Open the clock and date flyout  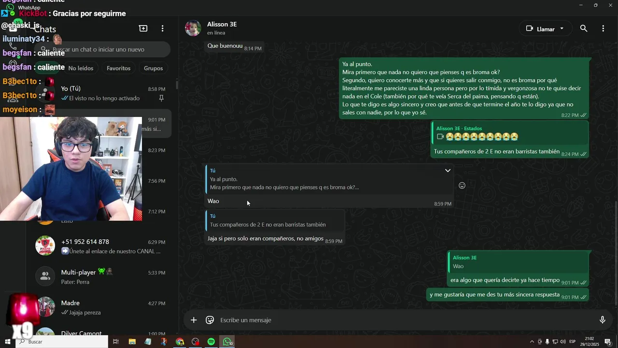pos(590,342)
